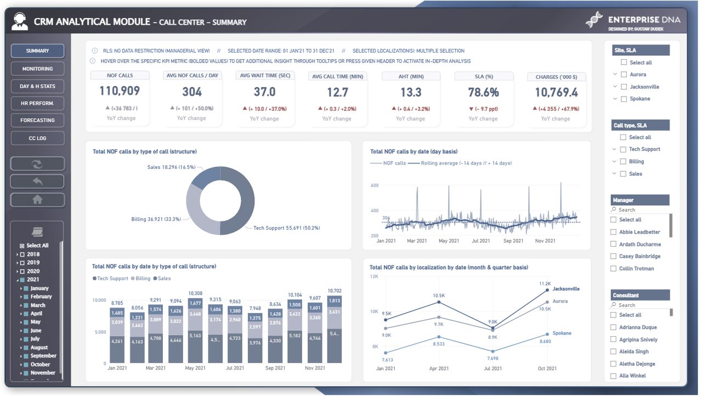Click the AVG NOF CALLS / DAY header

coord(192,75)
